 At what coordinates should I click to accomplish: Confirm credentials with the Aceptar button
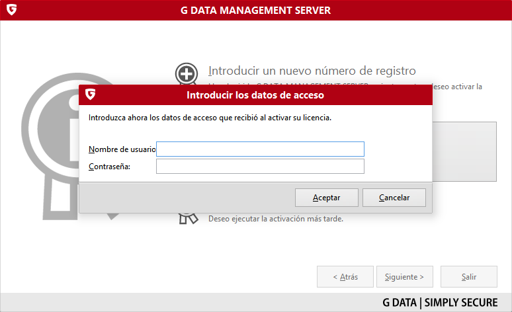pos(326,198)
